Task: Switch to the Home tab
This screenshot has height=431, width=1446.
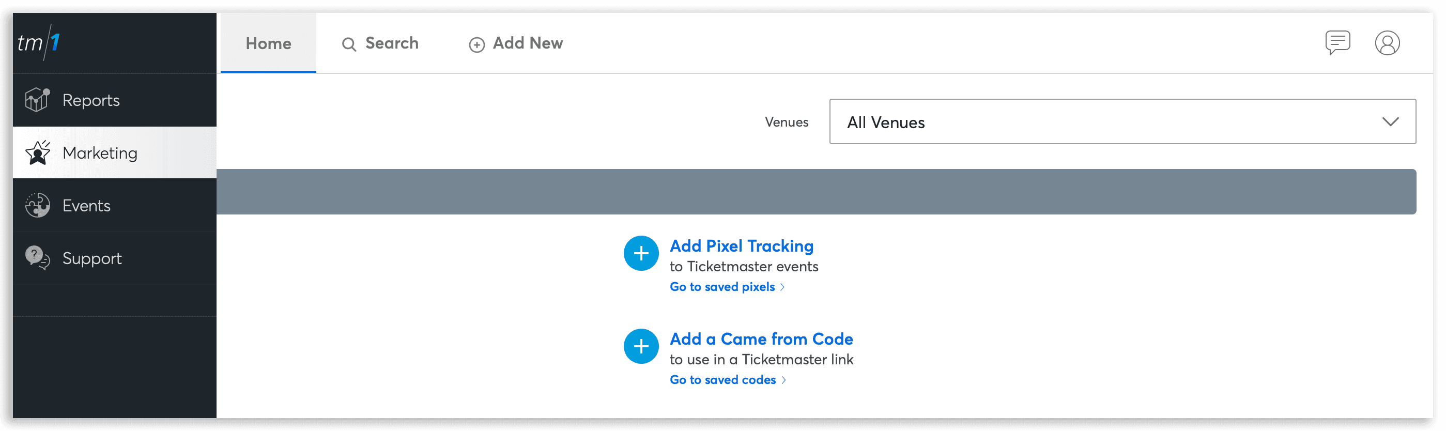Action: click(x=268, y=43)
